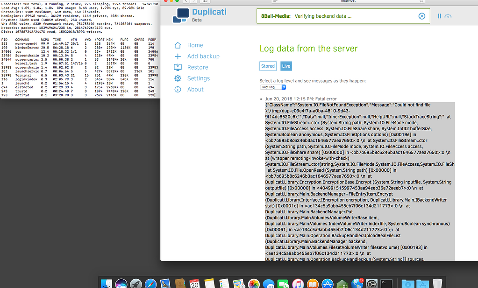
Task: Open App Store from the Dock
Action: pos(328,283)
